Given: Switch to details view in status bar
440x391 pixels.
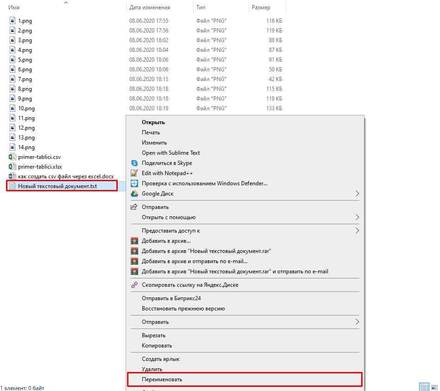Looking at the screenshot, I should point(424,387).
